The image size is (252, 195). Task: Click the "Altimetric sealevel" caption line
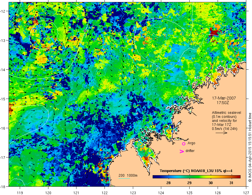click(x=227, y=113)
